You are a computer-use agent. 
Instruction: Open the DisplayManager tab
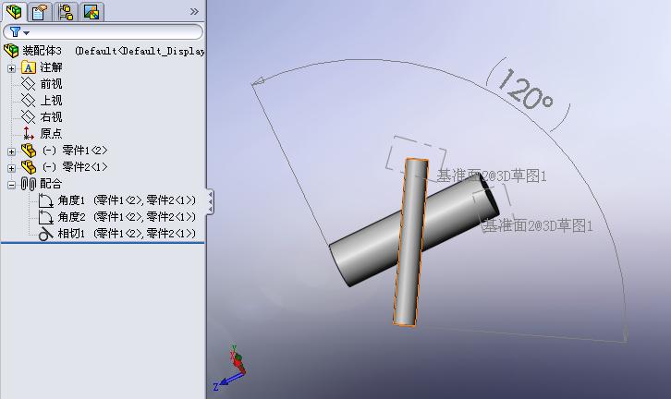91,12
